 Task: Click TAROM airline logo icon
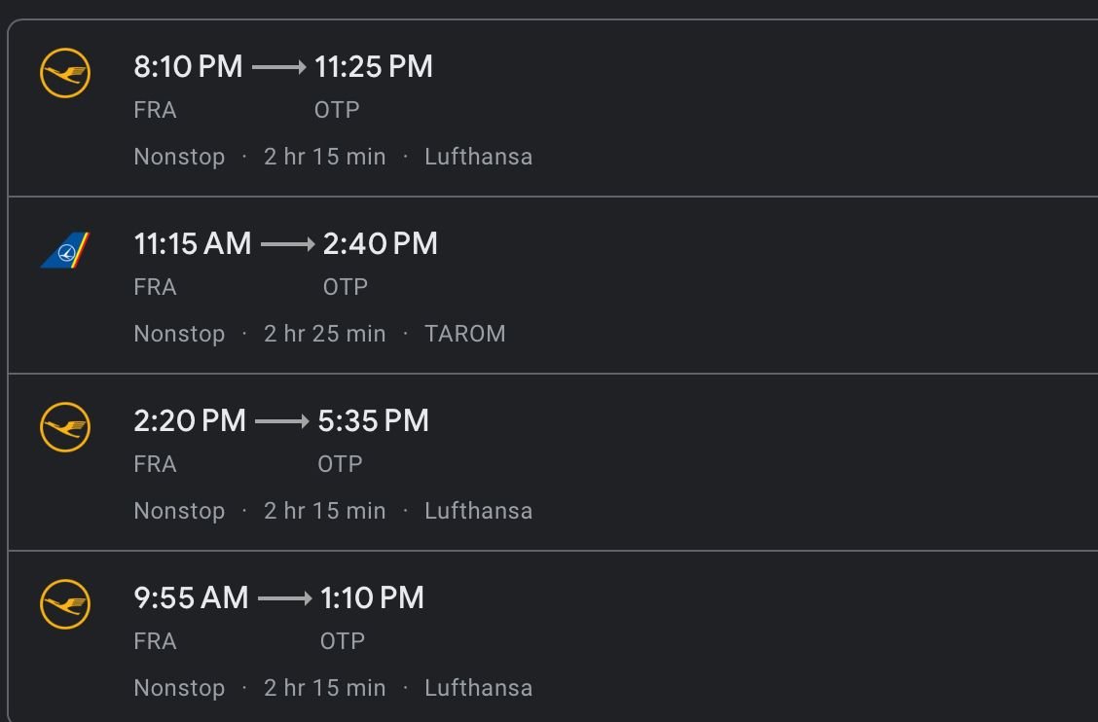[65, 250]
